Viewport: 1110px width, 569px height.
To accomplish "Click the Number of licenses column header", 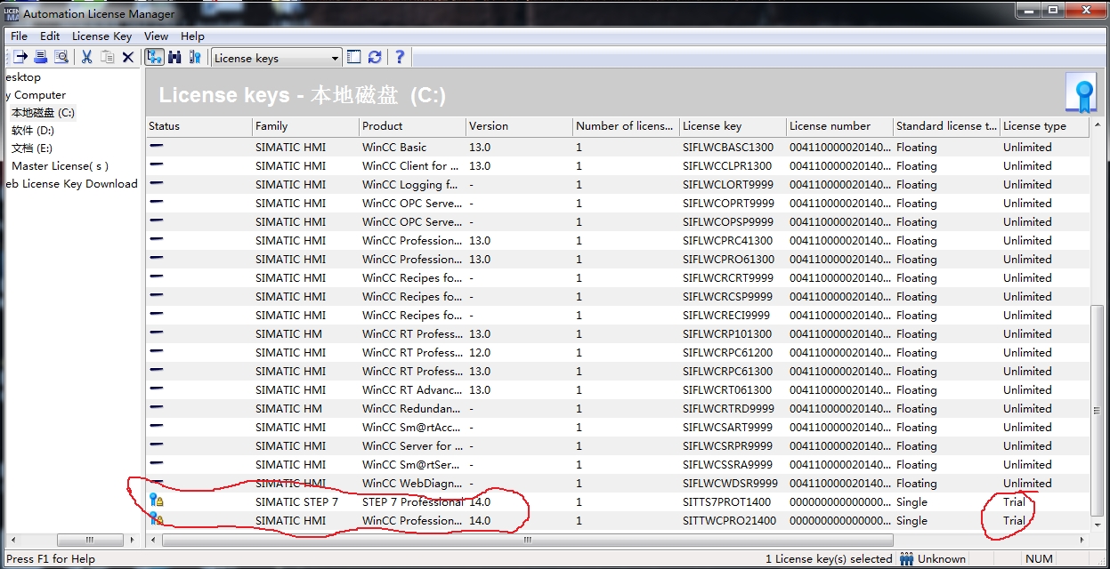I will (x=627, y=126).
